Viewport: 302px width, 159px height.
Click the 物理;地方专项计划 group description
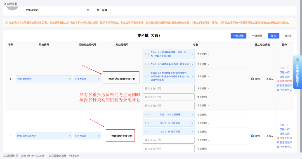tap(122, 136)
